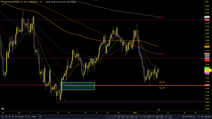The height and width of the screenshot is (119, 212).
Task: Toggle otomatik auto scale
Action: point(207,117)
